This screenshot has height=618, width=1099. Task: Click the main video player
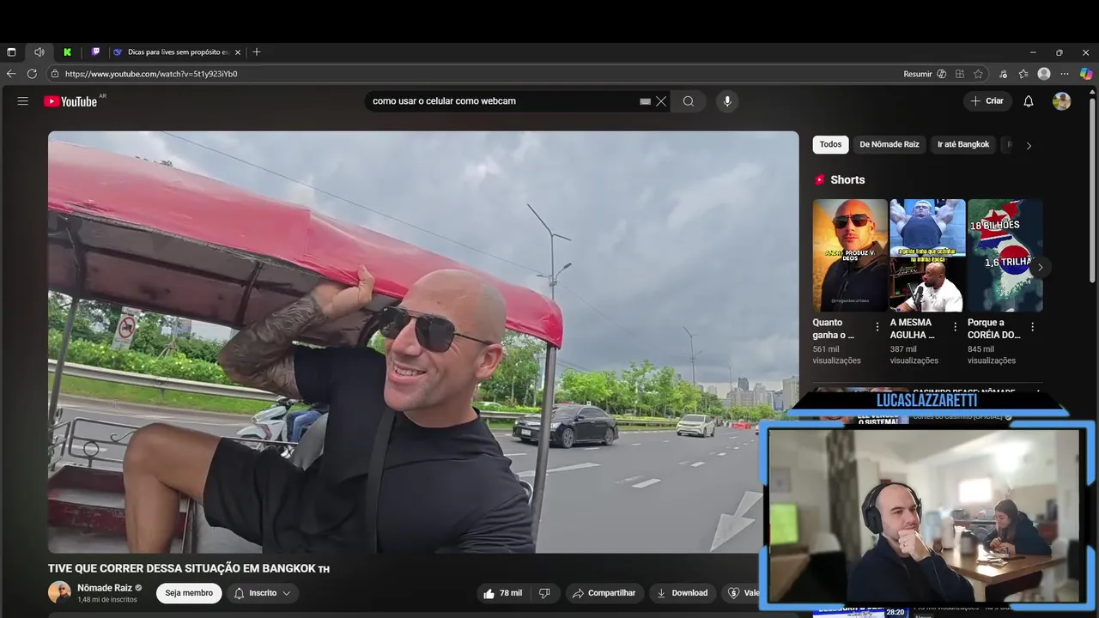tap(423, 342)
